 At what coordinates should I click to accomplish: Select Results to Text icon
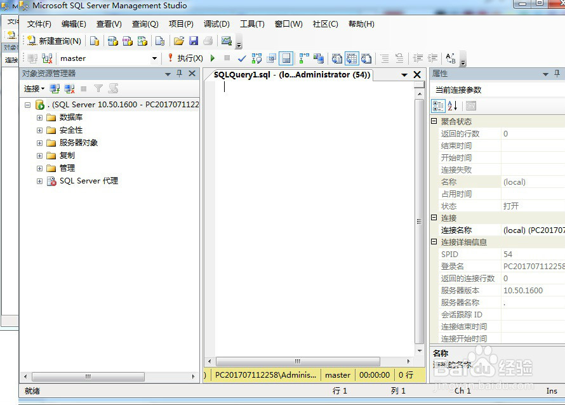337,58
